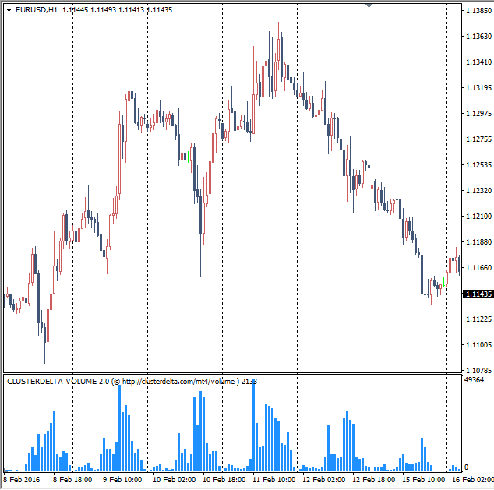Viewport: 494px width, 490px height.
Task: Click the price scale value 1.13195
Action: (x=478, y=88)
